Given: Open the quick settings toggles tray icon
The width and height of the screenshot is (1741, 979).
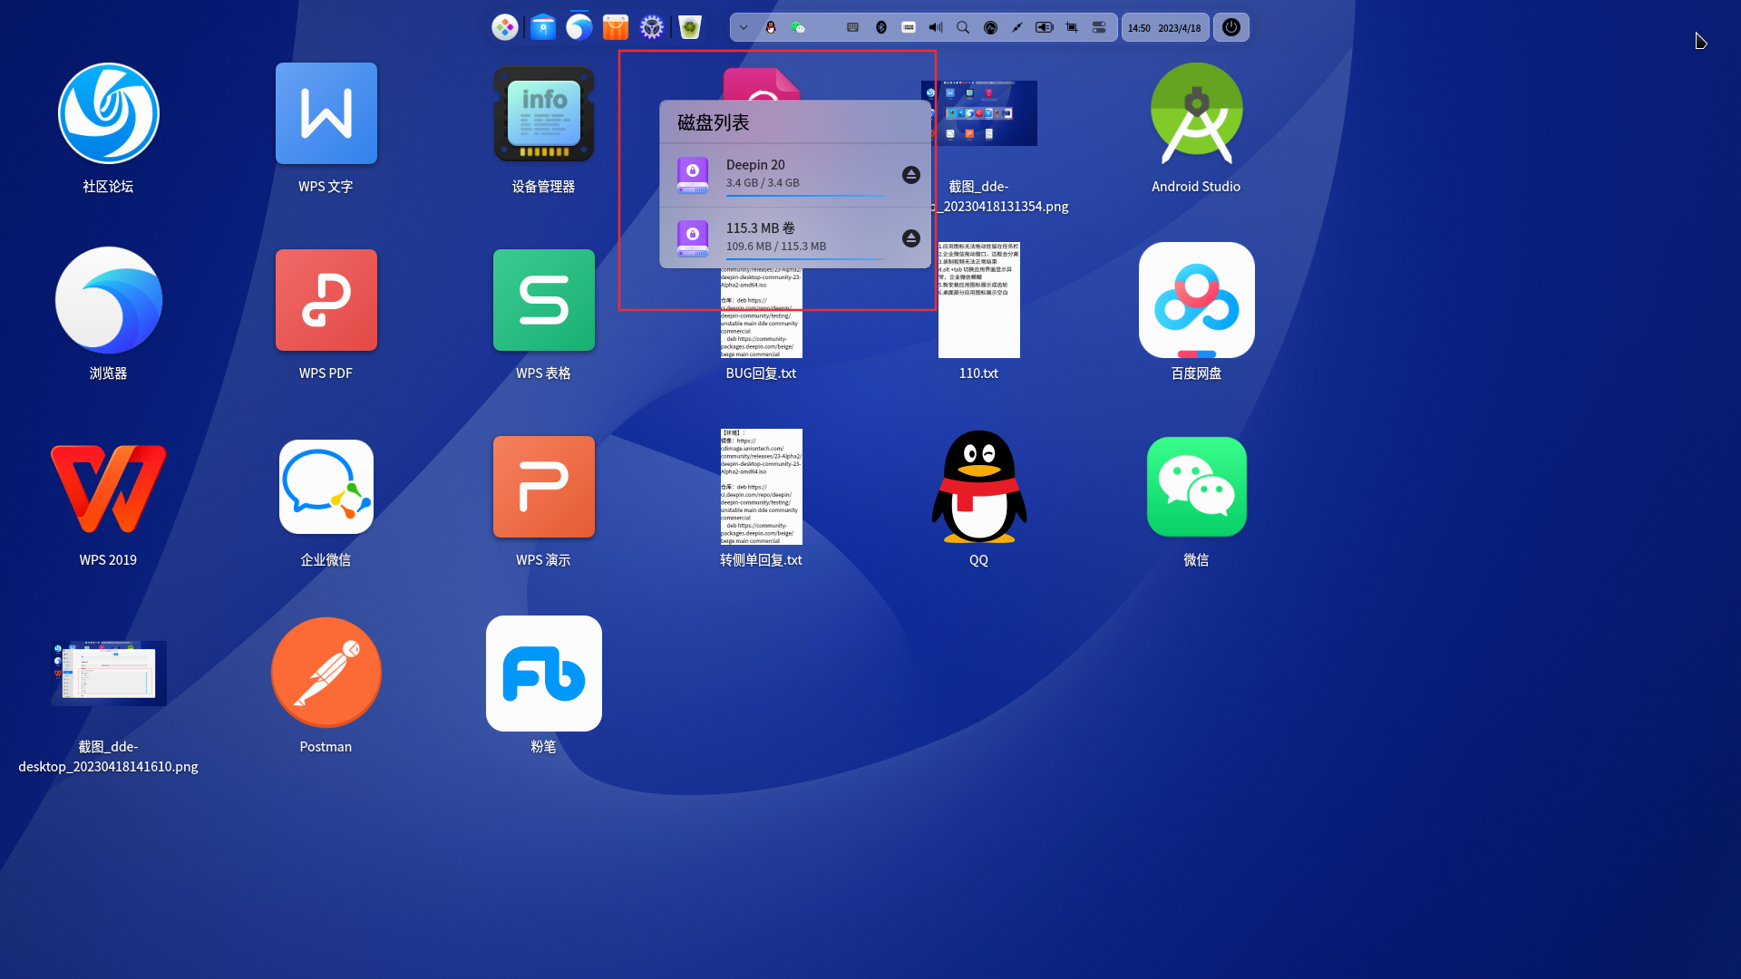Looking at the screenshot, I should tap(1099, 27).
